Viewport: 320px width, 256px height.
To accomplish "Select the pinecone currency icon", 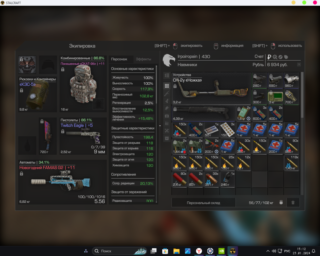I will pos(286,57).
